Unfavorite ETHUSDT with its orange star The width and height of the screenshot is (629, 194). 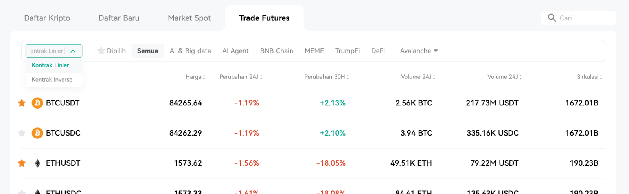coord(22,163)
